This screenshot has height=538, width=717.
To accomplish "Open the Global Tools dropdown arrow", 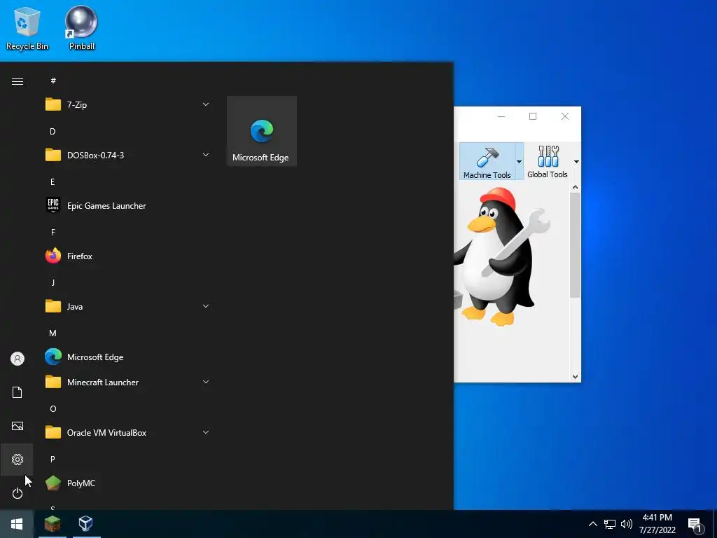I will [576, 162].
